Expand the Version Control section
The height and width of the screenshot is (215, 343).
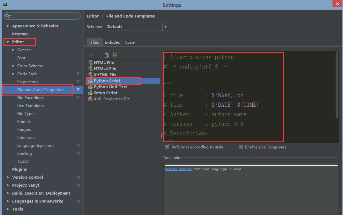point(8,177)
